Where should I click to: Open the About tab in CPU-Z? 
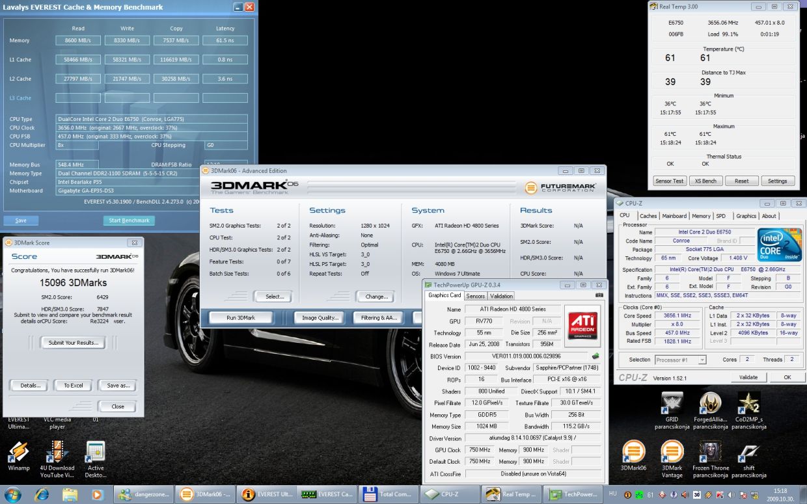pyautogui.click(x=769, y=216)
